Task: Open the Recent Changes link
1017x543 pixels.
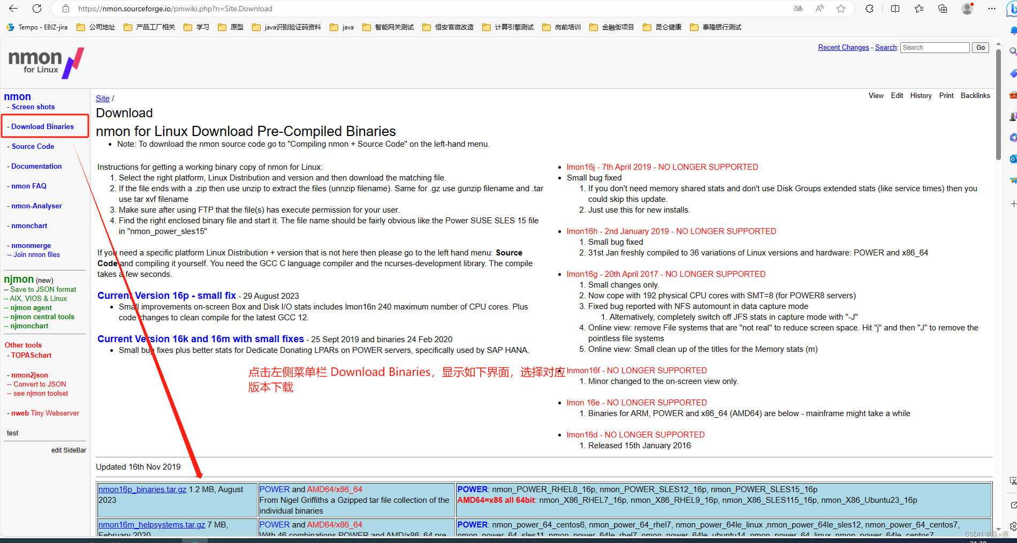Action: pyautogui.click(x=844, y=48)
